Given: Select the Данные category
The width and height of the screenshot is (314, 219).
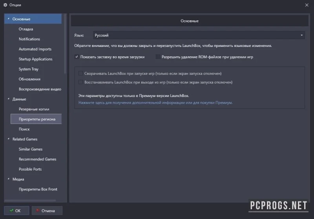Looking at the screenshot, I should [19, 99].
